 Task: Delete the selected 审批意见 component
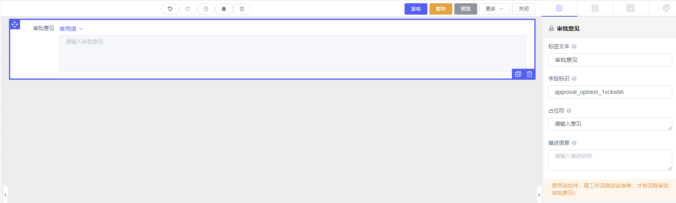click(529, 74)
